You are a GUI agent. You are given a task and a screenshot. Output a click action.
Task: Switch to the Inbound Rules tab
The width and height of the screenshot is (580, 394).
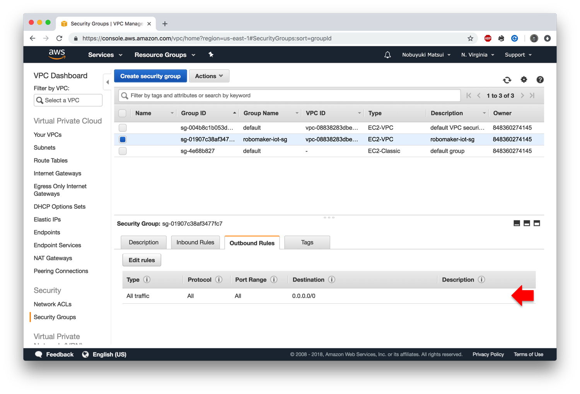point(195,242)
